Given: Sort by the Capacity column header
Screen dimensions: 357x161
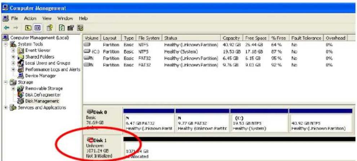Looking at the screenshot, I should [x=232, y=38].
